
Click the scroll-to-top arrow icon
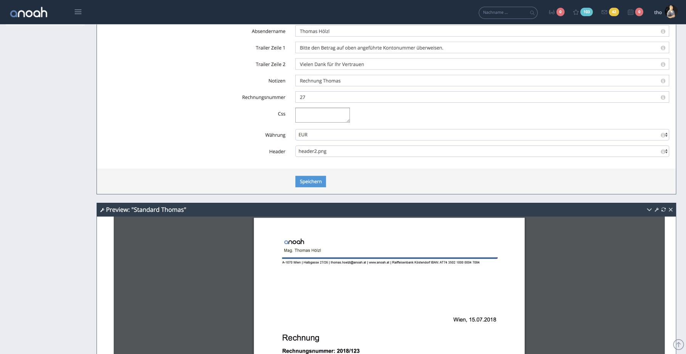678,344
